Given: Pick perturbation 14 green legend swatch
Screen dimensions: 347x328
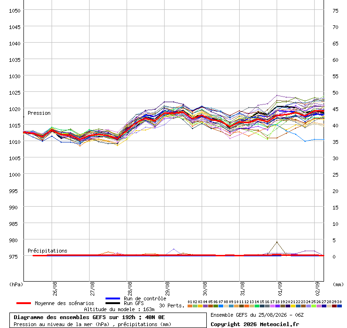Looking at the screenshot, I should (256, 306).
